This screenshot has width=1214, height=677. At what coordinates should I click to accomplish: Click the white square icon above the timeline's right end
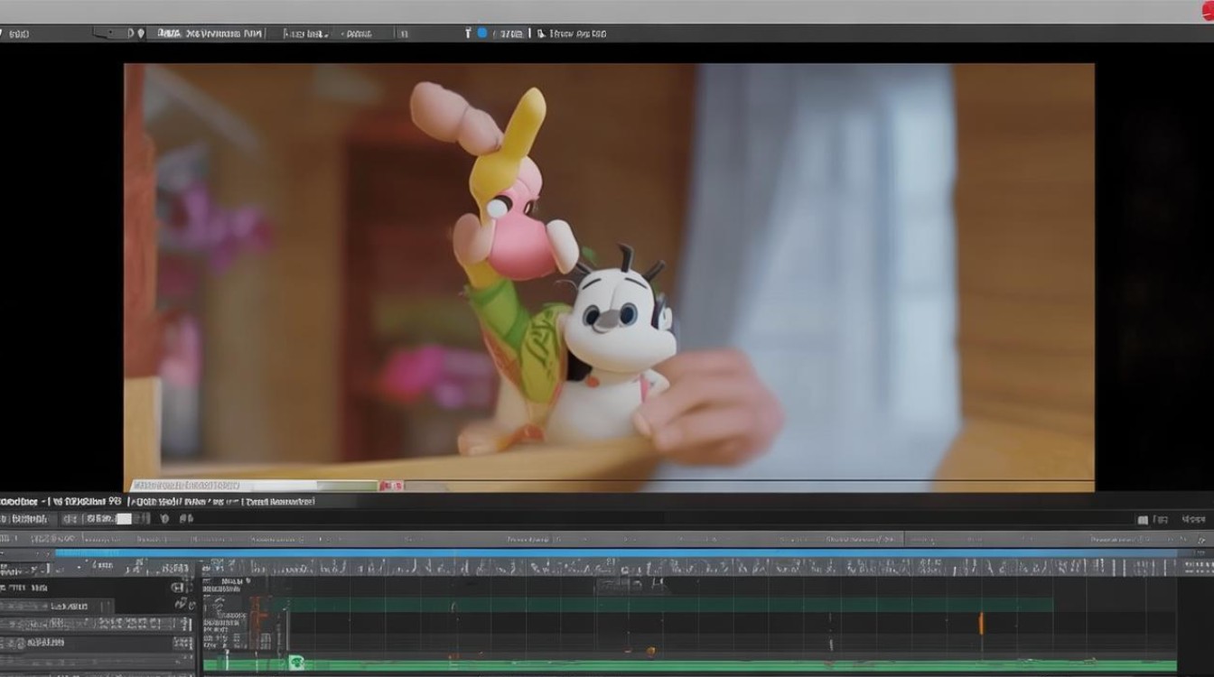coord(1143,520)
